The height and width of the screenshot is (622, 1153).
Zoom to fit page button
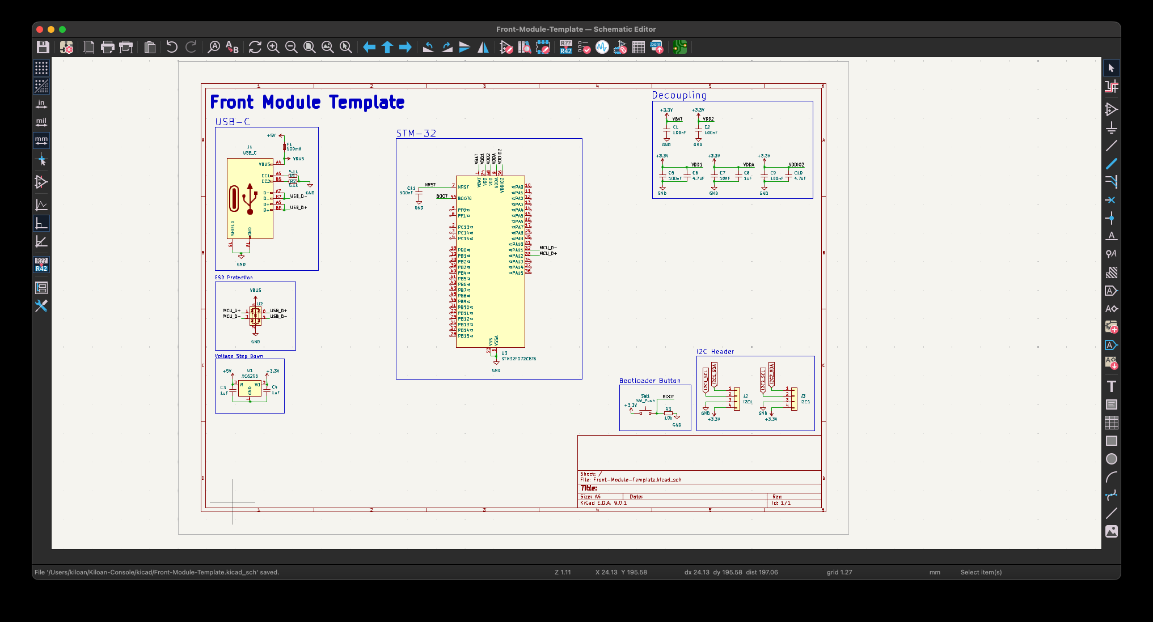tap(310, 47)
